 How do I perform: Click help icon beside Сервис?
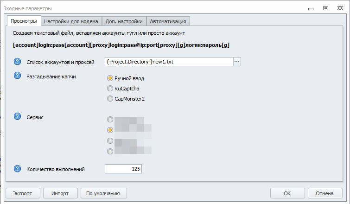point(18,116)
